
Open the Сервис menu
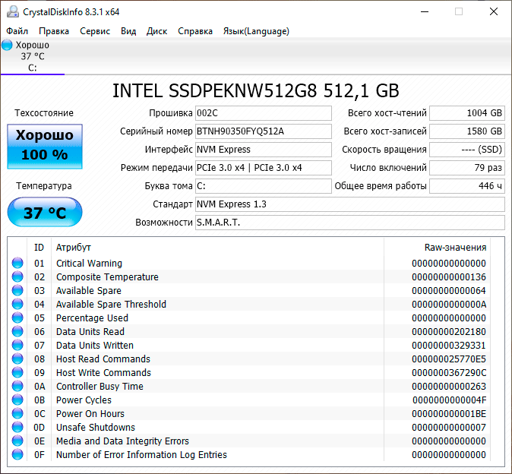pyautogui.click(x=95, y=31)
